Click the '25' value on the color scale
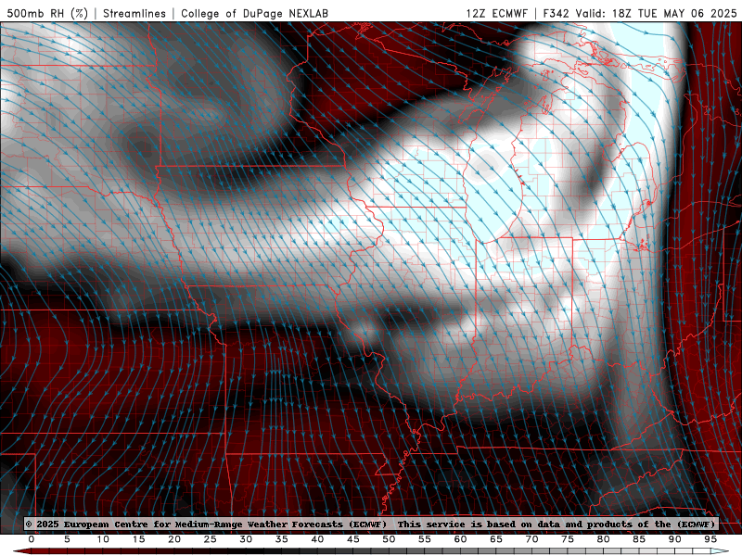The height and width of the screenshot is (556, 742). [211, 539]
